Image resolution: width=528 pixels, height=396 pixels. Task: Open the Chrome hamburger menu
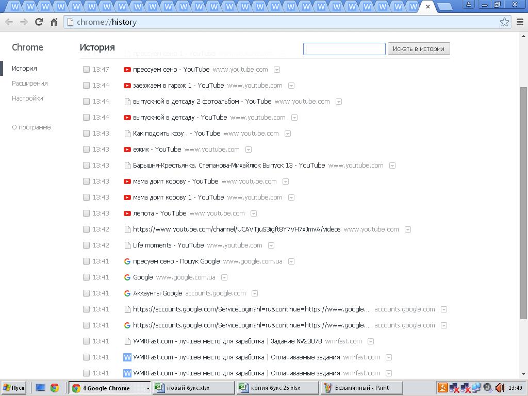pyautogui.click(x=520, y=22)
